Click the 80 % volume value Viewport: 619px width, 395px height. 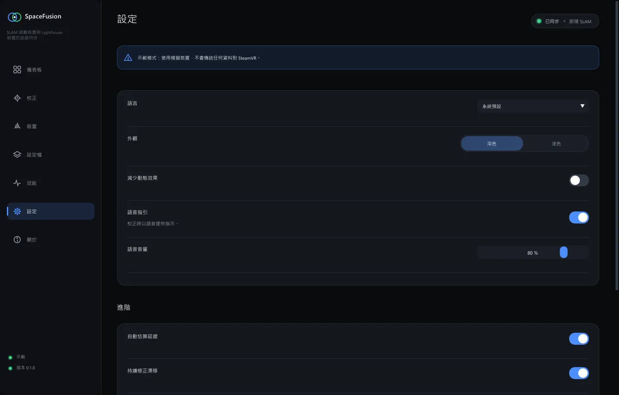click(533, 253)
